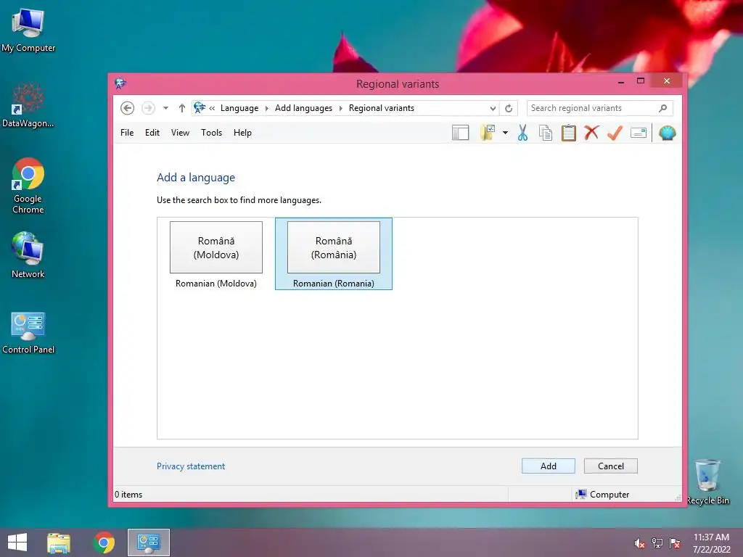743x557 pixels.
Task: Click the search magnifier icon
Action: pos(663,109)
